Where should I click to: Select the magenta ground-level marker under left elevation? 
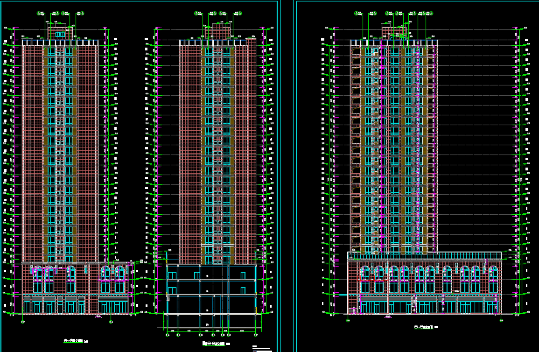pos(98,316)
